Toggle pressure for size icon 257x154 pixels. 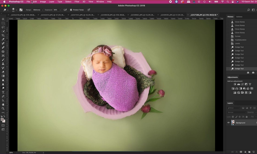click(89, 10)
